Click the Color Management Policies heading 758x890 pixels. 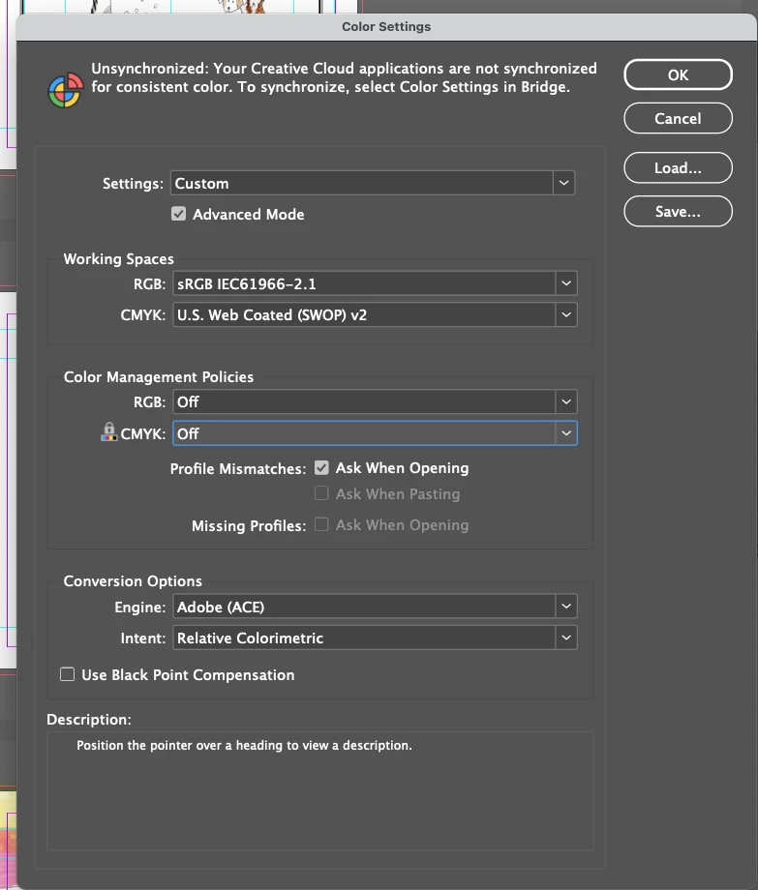pyautogui.click(x=159, y=377)
